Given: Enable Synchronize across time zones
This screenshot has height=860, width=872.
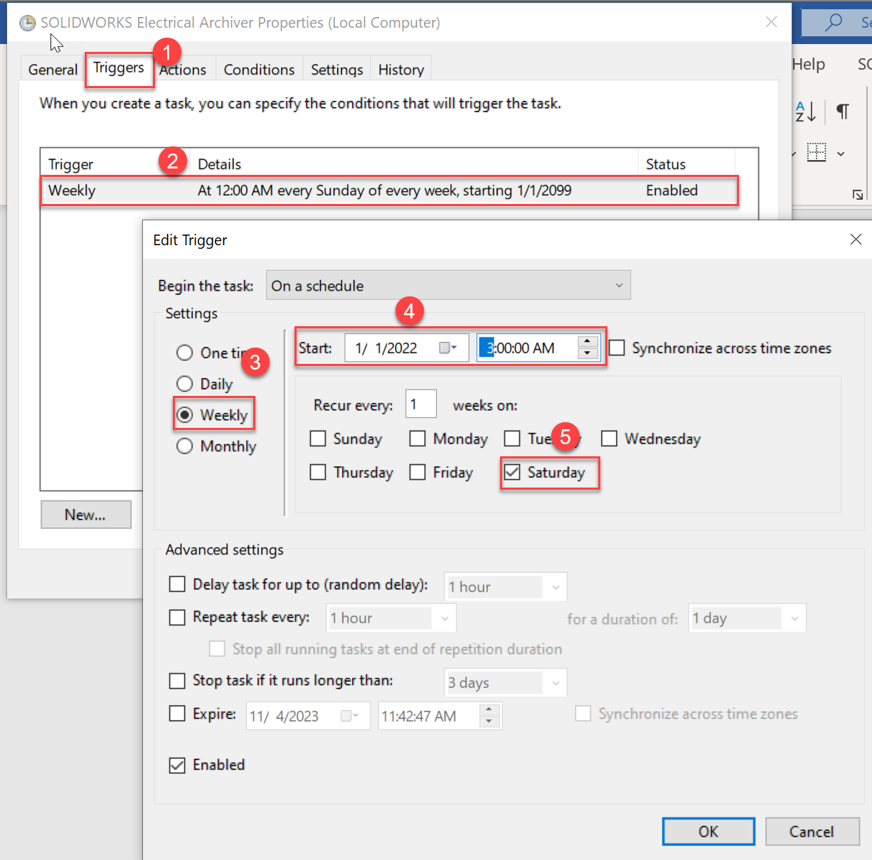Looking at the screenshot, I should [x=616, y=348].
